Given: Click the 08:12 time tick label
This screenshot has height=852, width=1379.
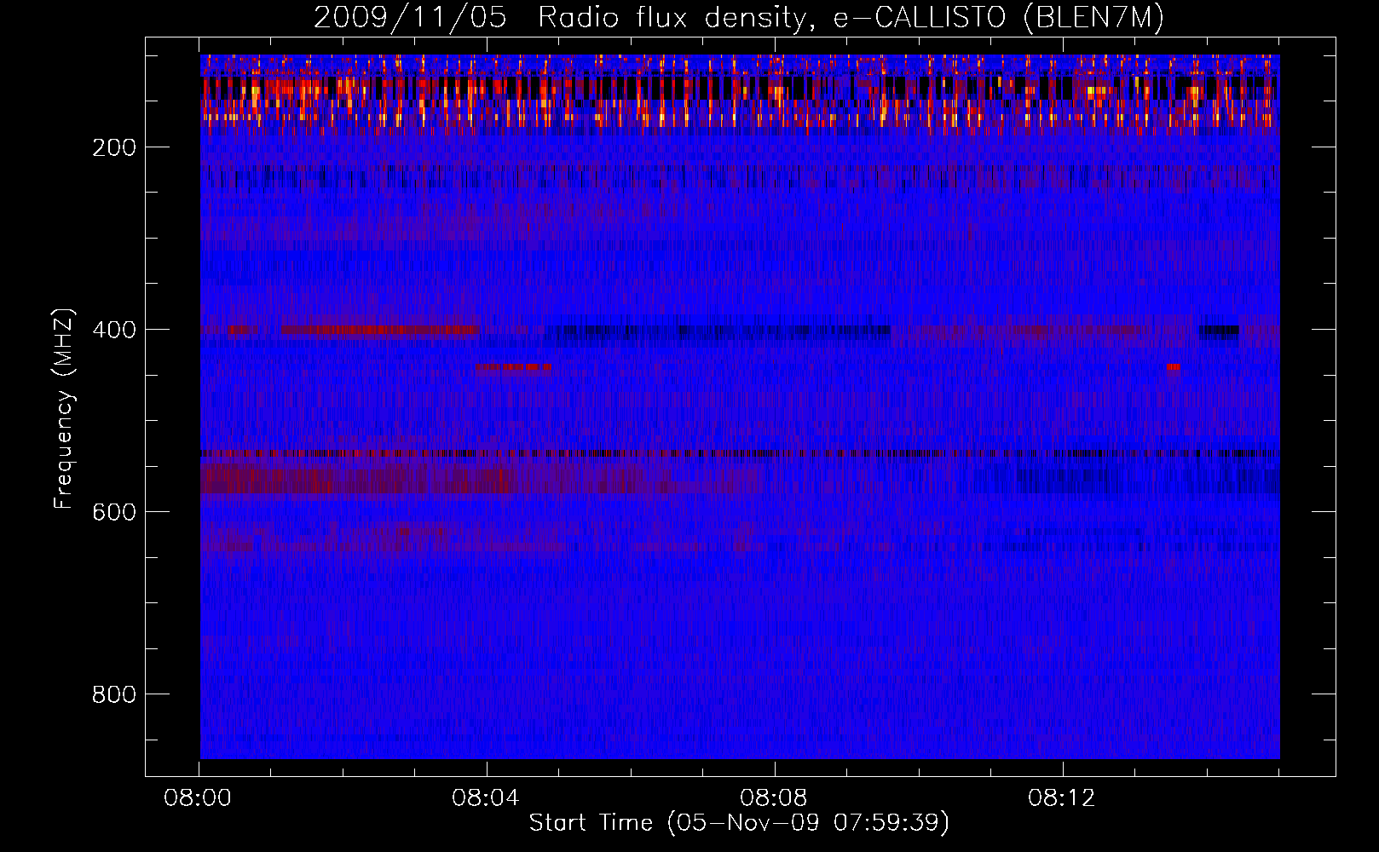Looking at the screenshot, I should 1061,798.
